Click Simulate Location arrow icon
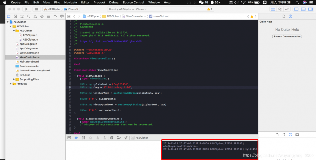316x160 pixels. [126, 138]
